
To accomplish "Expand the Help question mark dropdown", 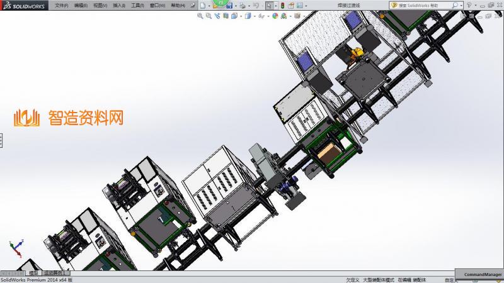I will pyautogui.click(x=475, y=5).
